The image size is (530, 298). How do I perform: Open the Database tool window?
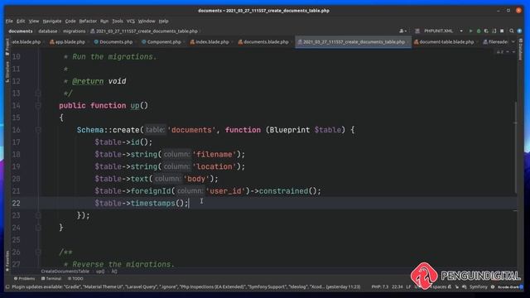point(521,49)
